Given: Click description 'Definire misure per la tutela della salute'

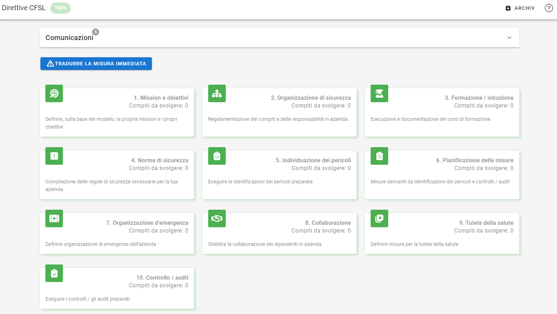Looking at the screenshot, I should pos(415,244).
